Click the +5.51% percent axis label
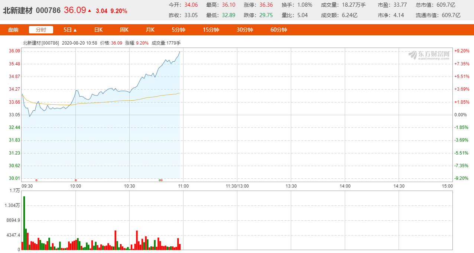This screenshot has width=474, height=253. (x=462, y=77)
